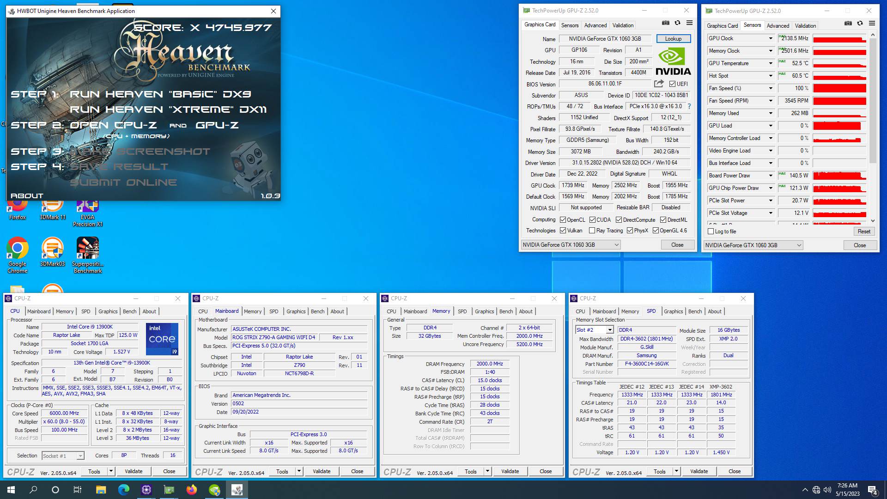
Task: Click screenshot camera icon in GPU-Z Graphics Card window
Action: (665, 23)
